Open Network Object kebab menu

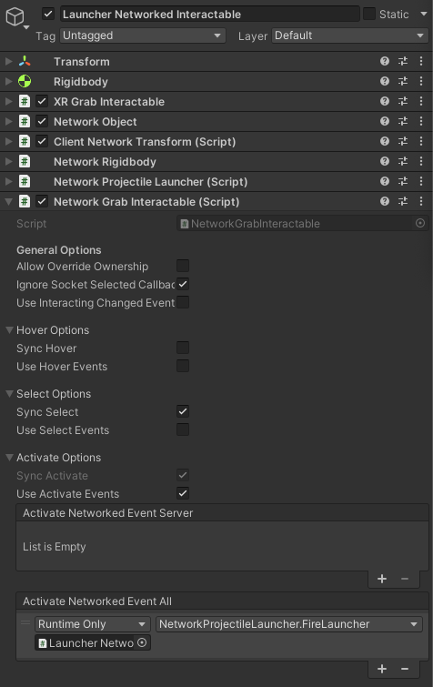[421, 121]
